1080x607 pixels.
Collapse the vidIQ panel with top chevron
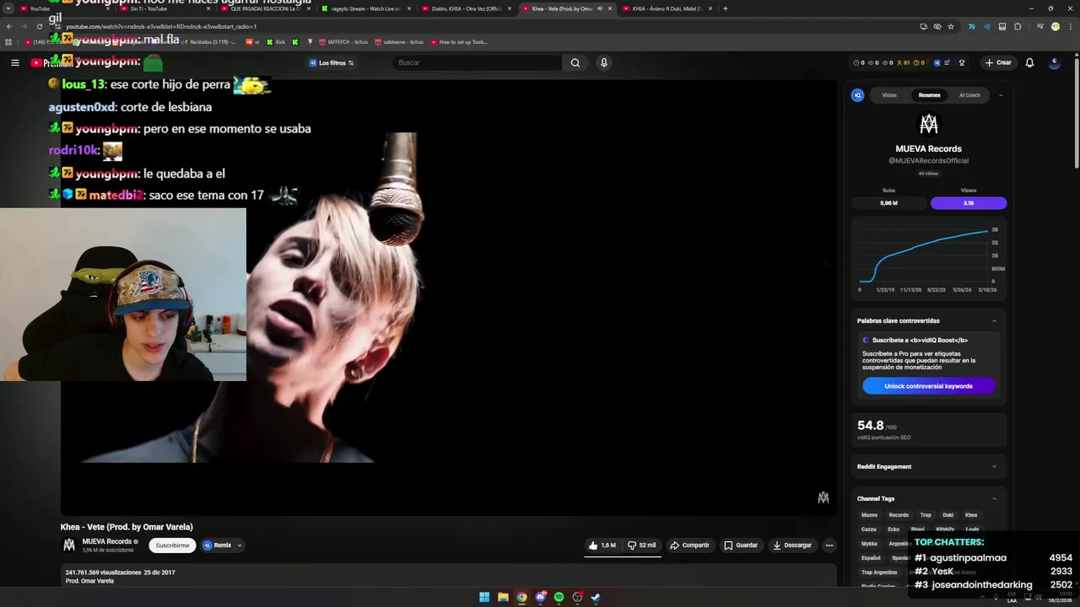pyautogui.click(x=1001, y=95)
